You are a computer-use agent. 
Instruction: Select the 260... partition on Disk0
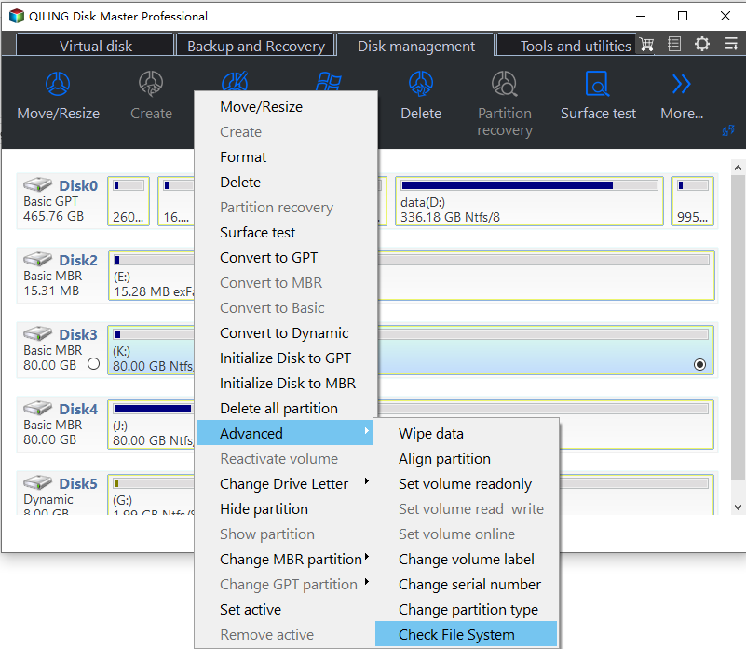pyautogui.click(x=129, y=201)
